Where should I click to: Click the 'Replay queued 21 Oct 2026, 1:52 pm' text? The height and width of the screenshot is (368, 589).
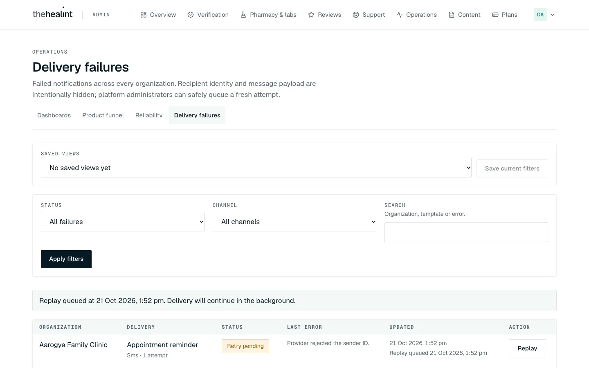[438, 353]
